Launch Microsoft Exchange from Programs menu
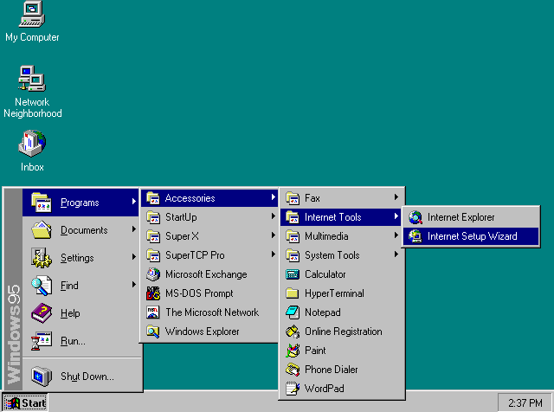Image resolution: width=554 pixels, height=412 pixels. [x=209, y=274]
